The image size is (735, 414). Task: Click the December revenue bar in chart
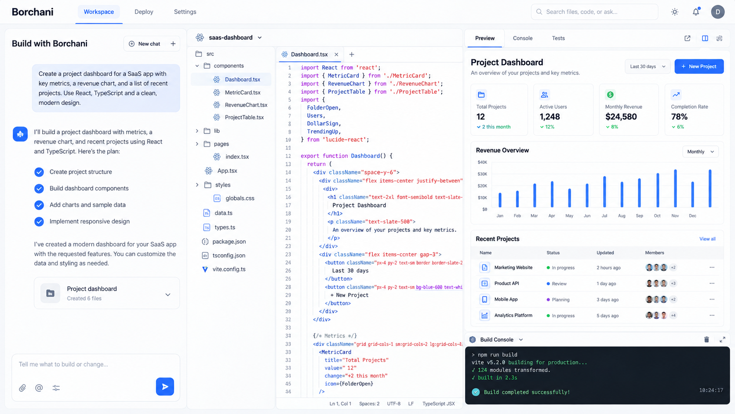693,194
